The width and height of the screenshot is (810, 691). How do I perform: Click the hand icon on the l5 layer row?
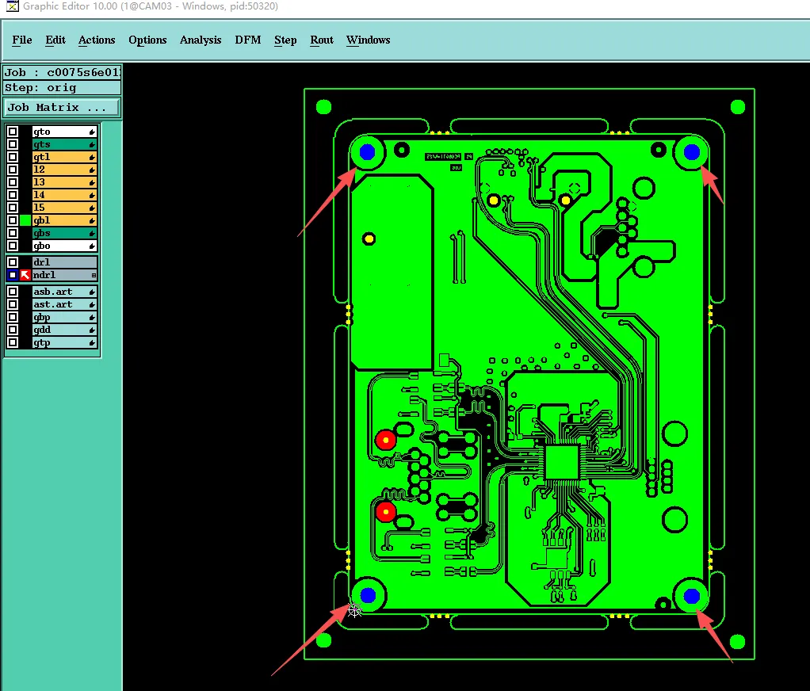click(x=92, y=208)
